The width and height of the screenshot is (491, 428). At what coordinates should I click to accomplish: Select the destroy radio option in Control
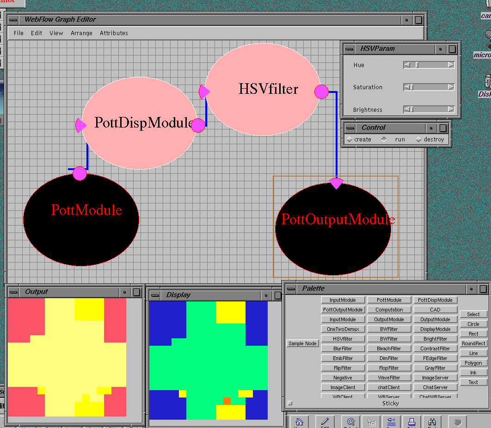pos(430,139)
